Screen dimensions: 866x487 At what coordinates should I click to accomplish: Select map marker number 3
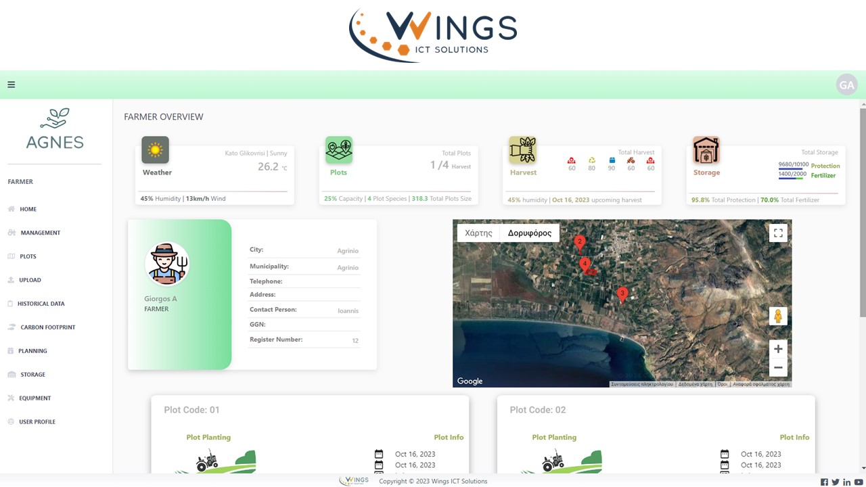[622, 295]
